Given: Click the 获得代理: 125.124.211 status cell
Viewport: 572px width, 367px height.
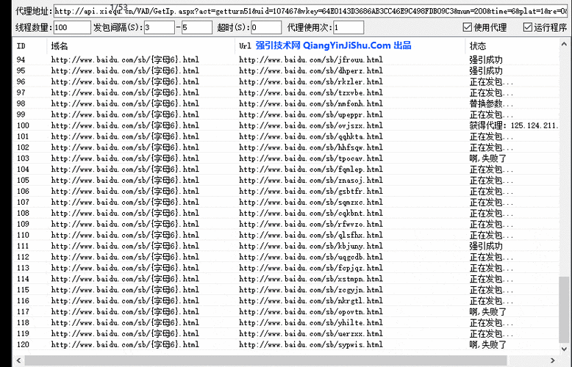Looking at the screenshot, I should (514, 126).
